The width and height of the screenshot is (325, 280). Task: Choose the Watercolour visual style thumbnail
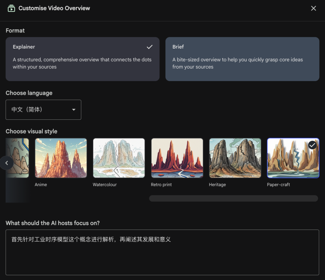pos(119,158)
